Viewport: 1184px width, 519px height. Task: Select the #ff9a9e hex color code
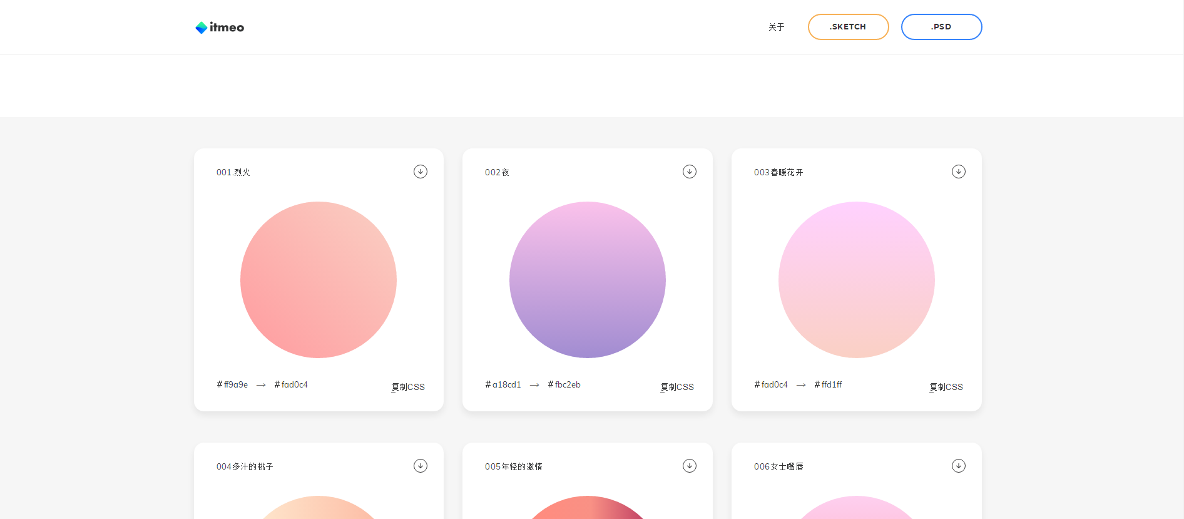point(232,384)
